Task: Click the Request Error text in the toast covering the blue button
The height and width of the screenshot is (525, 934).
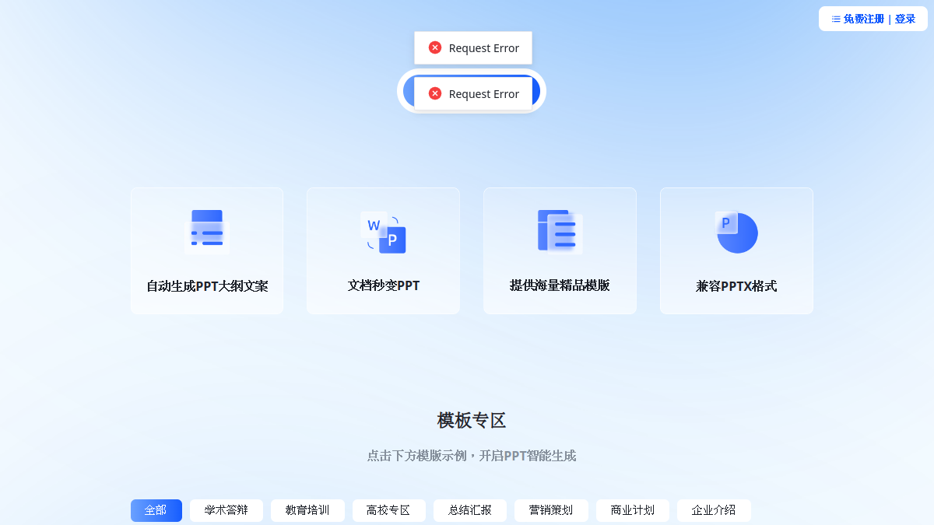Action: [484, 94]
